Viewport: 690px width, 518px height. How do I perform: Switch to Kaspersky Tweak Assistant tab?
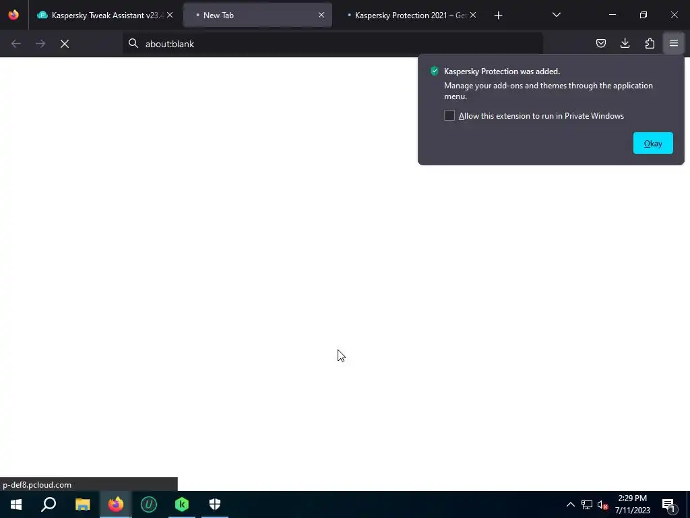(x=106, y=15)
